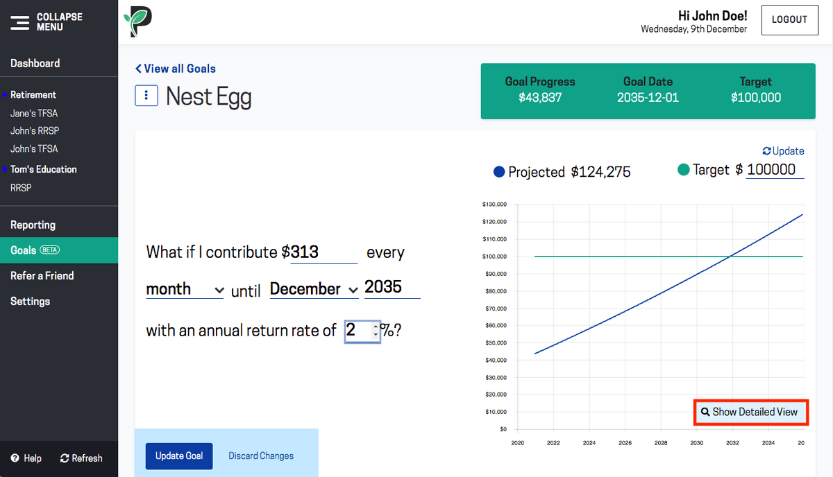Open Jane's TFSA account
833x477 pixels.
click(x=34, y=113)
